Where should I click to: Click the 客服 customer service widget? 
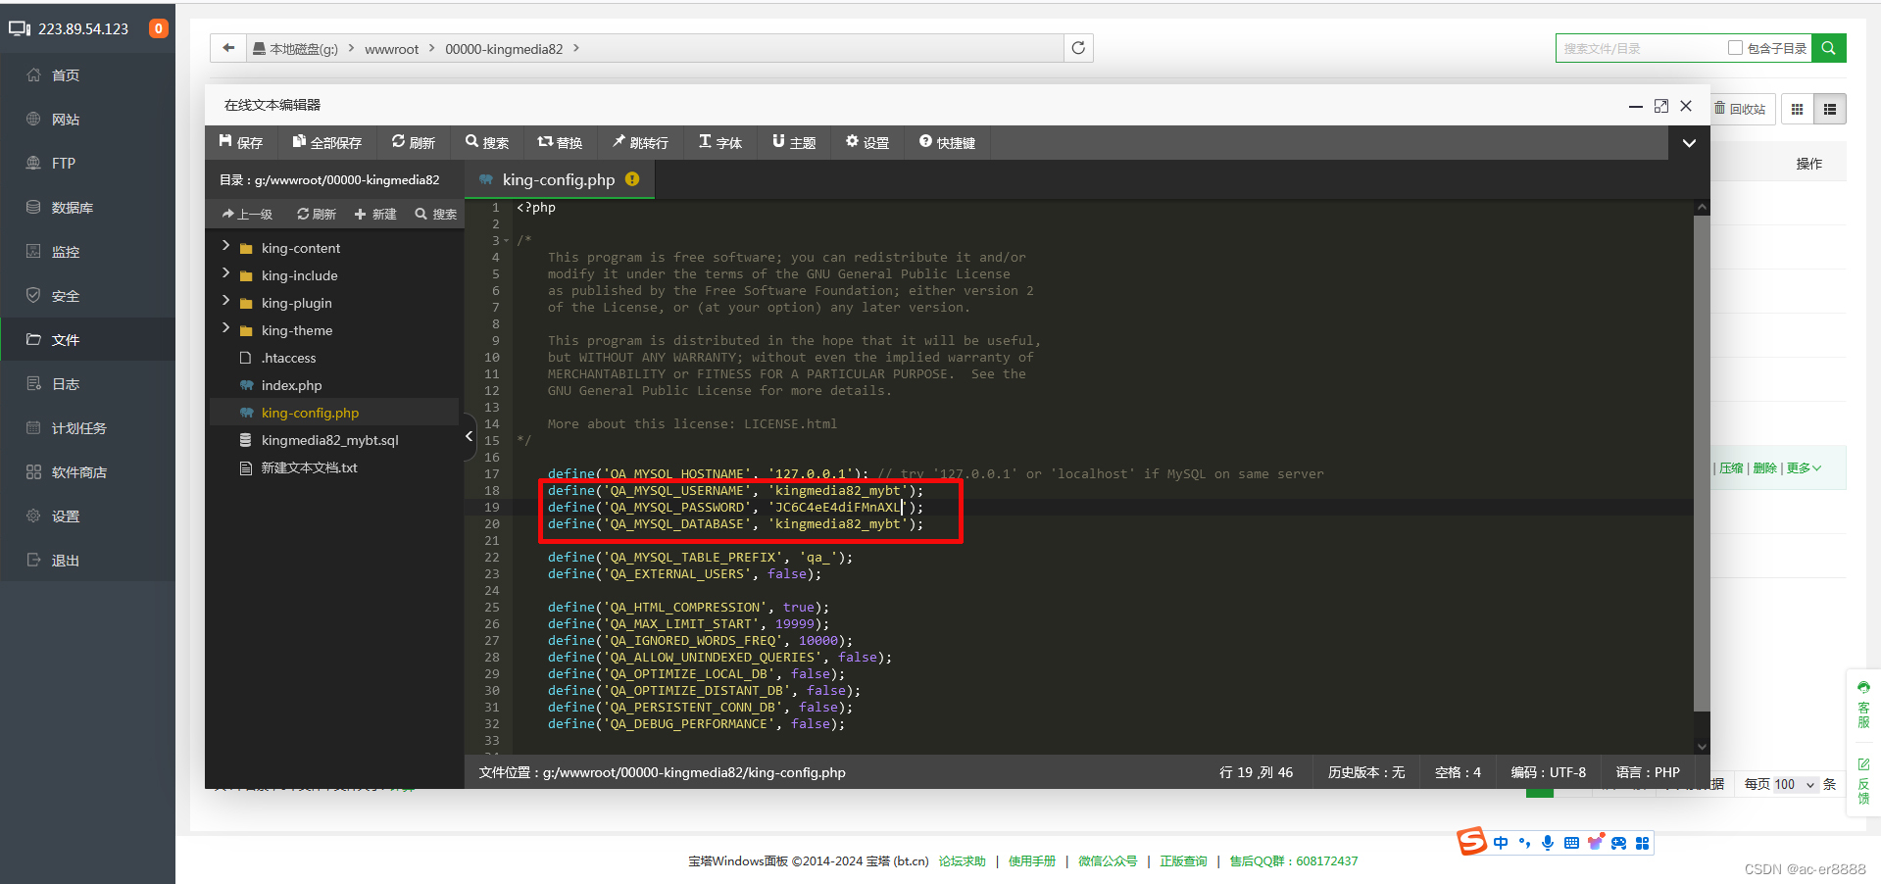[x=1863, y=707]
